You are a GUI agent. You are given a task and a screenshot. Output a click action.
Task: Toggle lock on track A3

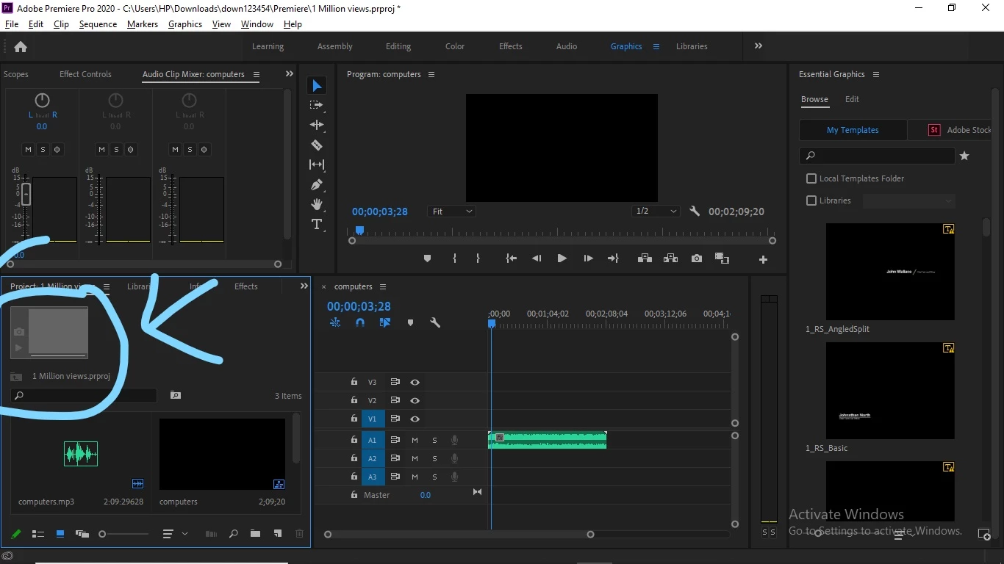354,477
